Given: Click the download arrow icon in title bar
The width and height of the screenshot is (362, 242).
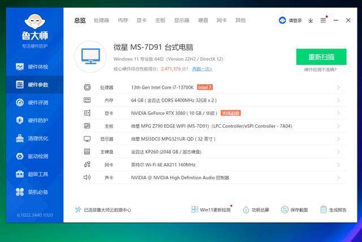Looking at the screenshot, I should coord(311,20).
